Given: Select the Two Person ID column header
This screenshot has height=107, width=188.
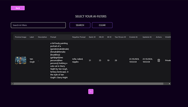Looking at the screenshot, I should (120, 37).
